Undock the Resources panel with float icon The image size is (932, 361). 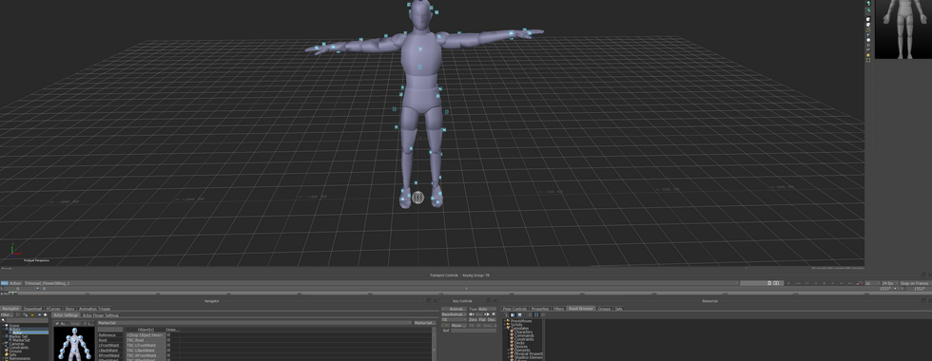922,301
